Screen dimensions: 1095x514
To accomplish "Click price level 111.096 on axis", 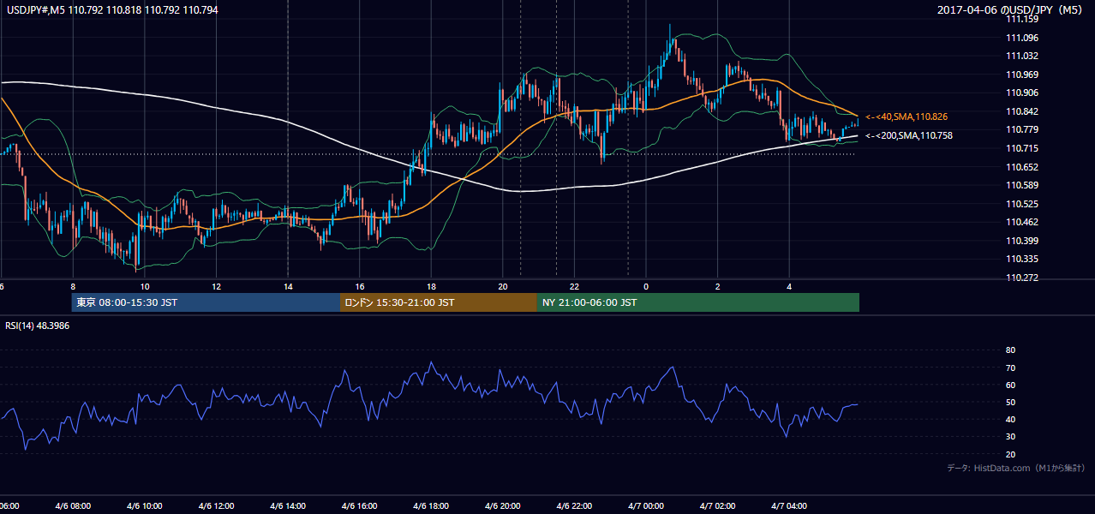I will click(x=1022, y=38).
